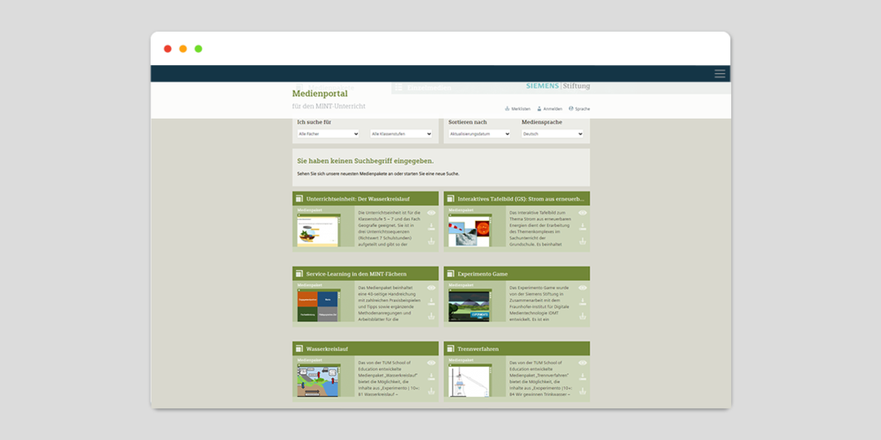Screen dimensions: 881x440
Task: Click the 'Sortieren nach' label
Action: 468,121
